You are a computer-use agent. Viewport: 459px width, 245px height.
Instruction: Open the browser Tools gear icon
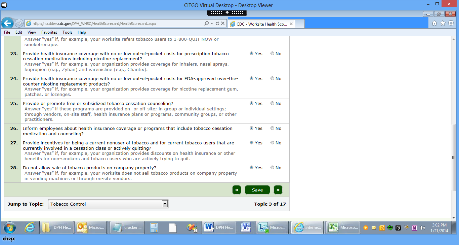[451, 23]
